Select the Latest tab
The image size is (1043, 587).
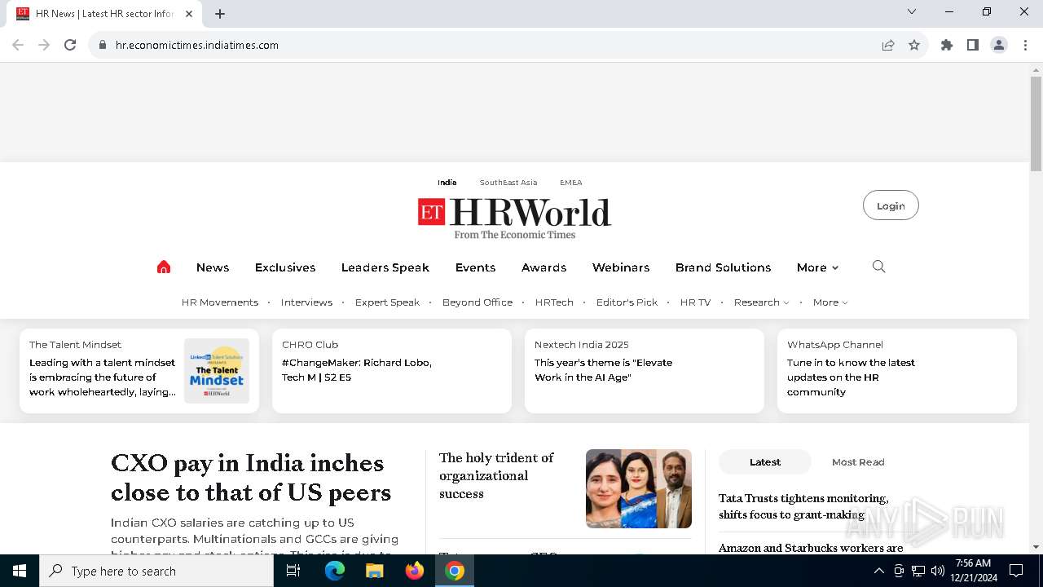pyautogui.click(x=765, y=462)
